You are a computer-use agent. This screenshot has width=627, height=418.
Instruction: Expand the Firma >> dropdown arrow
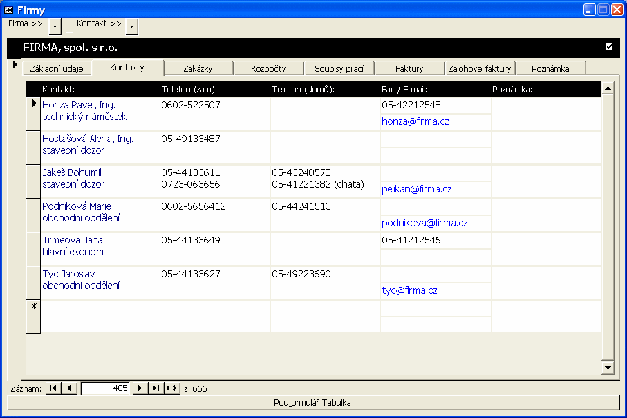point(55,26)
